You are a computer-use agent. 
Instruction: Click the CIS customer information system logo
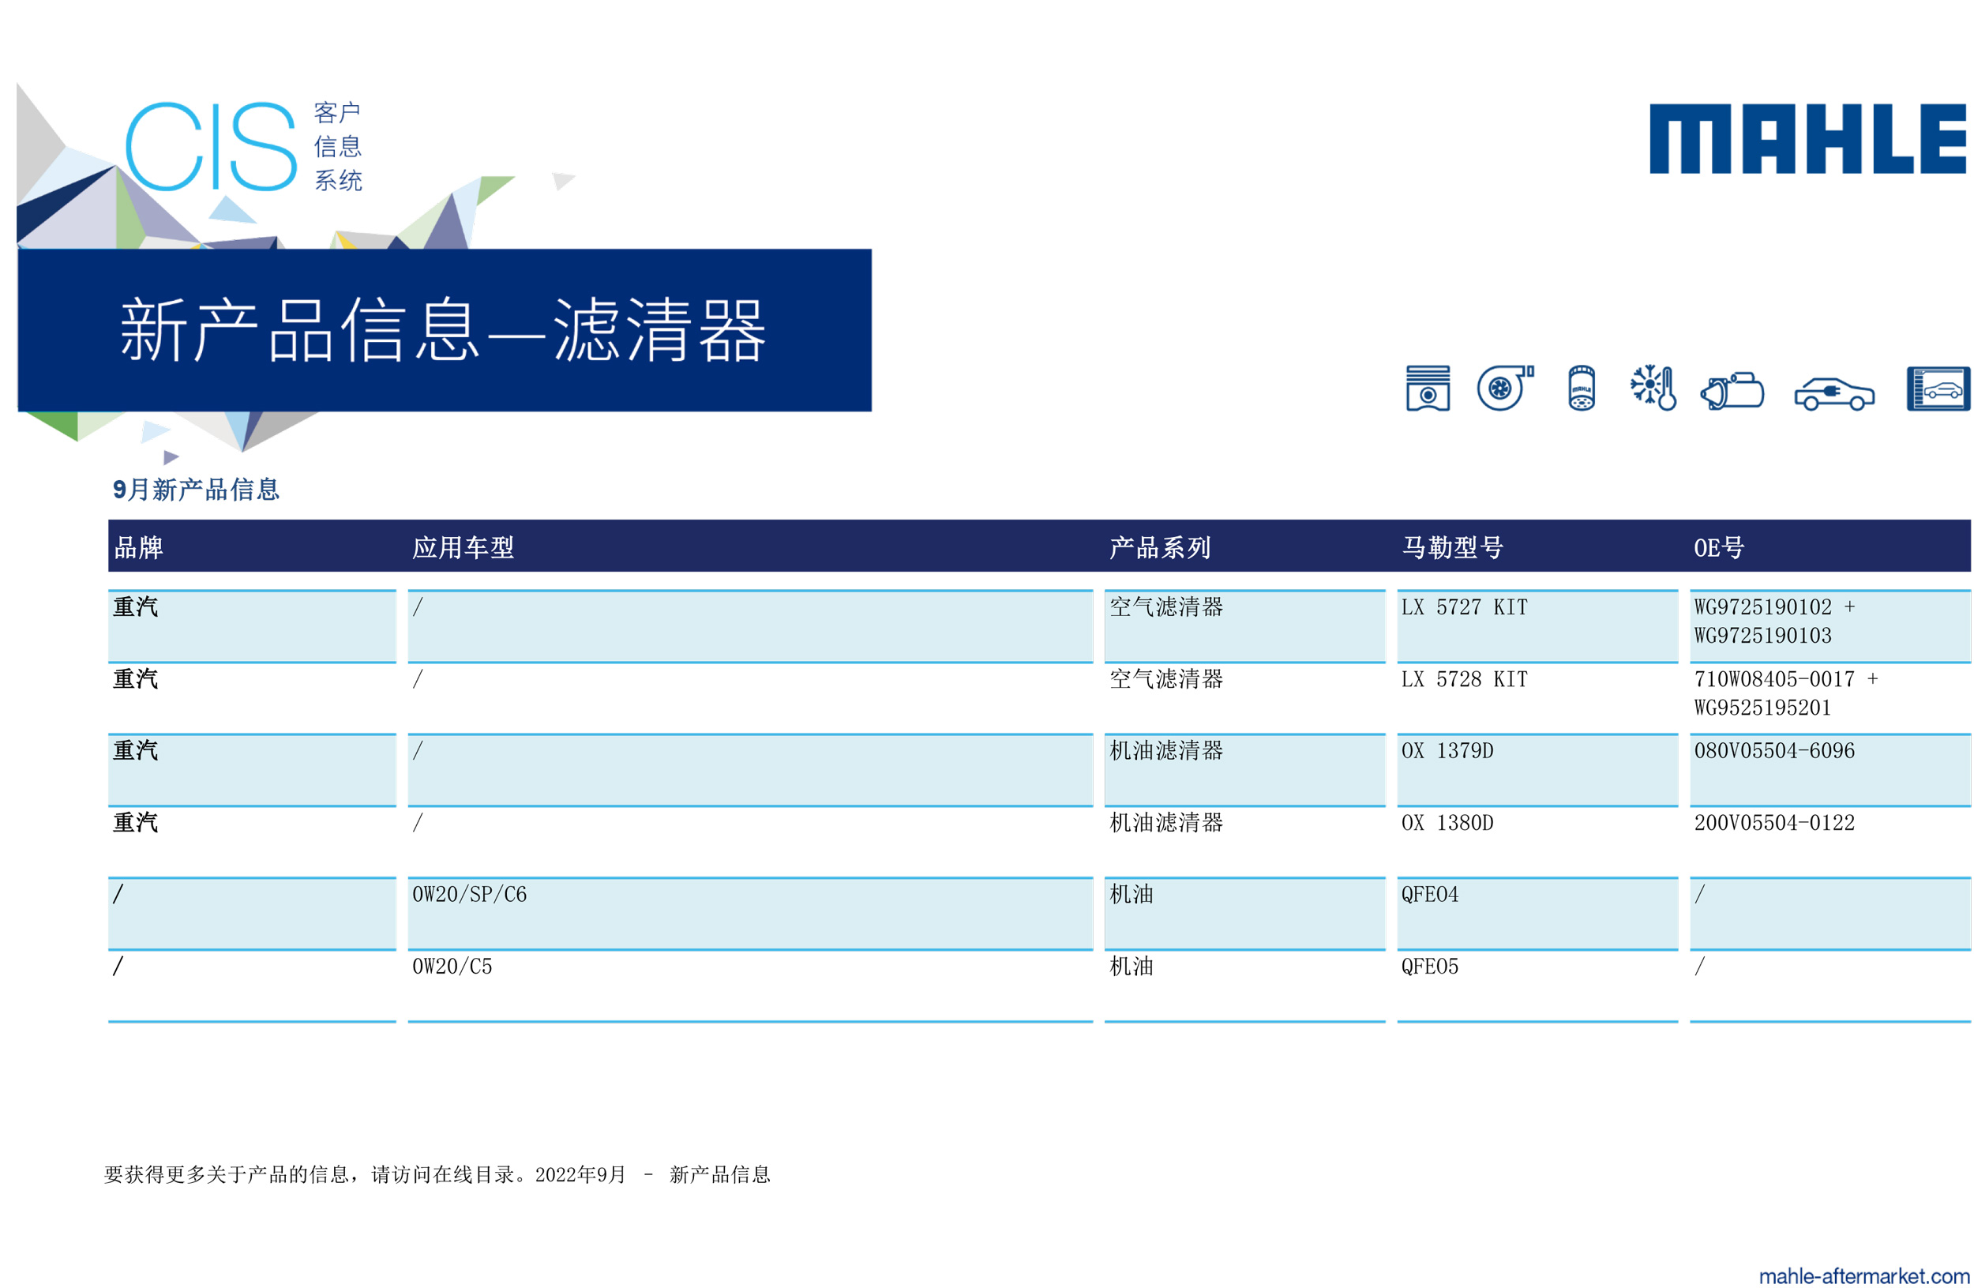(244, 147)
